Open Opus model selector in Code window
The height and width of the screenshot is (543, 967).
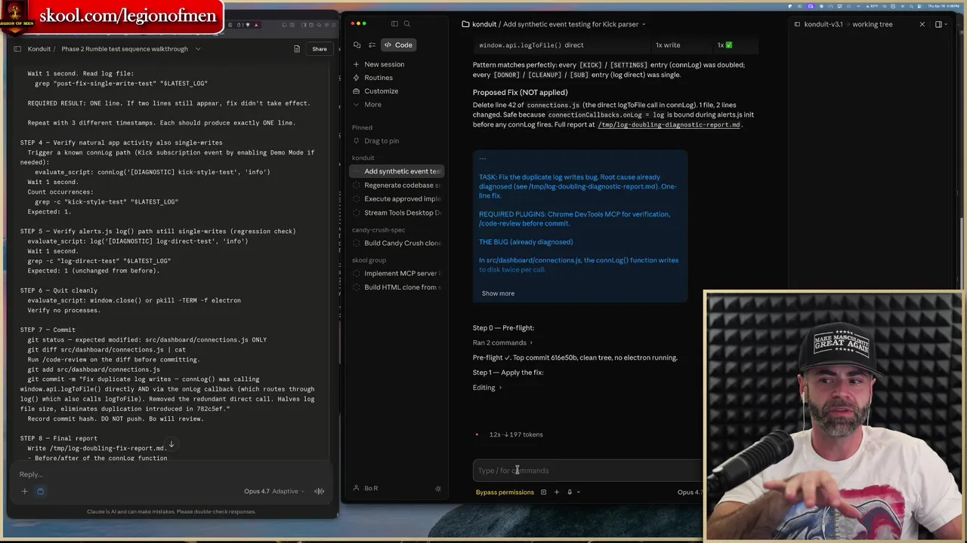click(x=690, y=492)
